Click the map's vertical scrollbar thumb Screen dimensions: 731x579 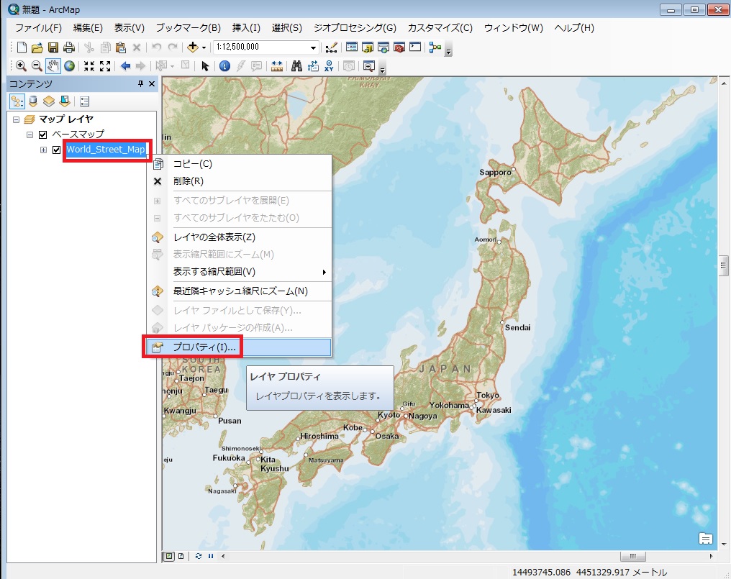[x=724, y=265]
